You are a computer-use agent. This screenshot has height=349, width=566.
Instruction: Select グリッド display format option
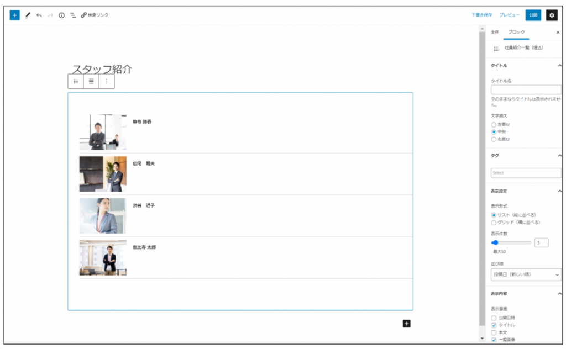(x=494, y=223)
